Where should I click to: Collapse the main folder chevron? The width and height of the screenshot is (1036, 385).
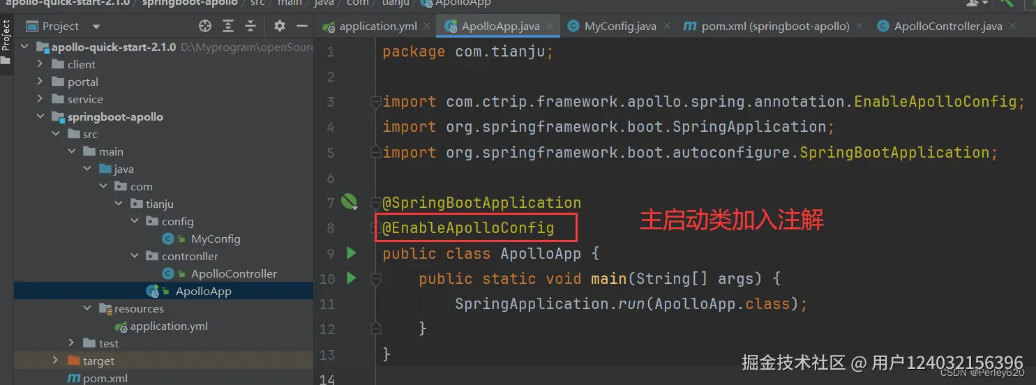[71, 151]
